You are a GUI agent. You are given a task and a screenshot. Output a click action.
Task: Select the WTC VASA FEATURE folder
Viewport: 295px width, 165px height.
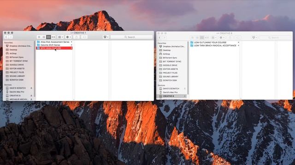(x=54, y=48)
